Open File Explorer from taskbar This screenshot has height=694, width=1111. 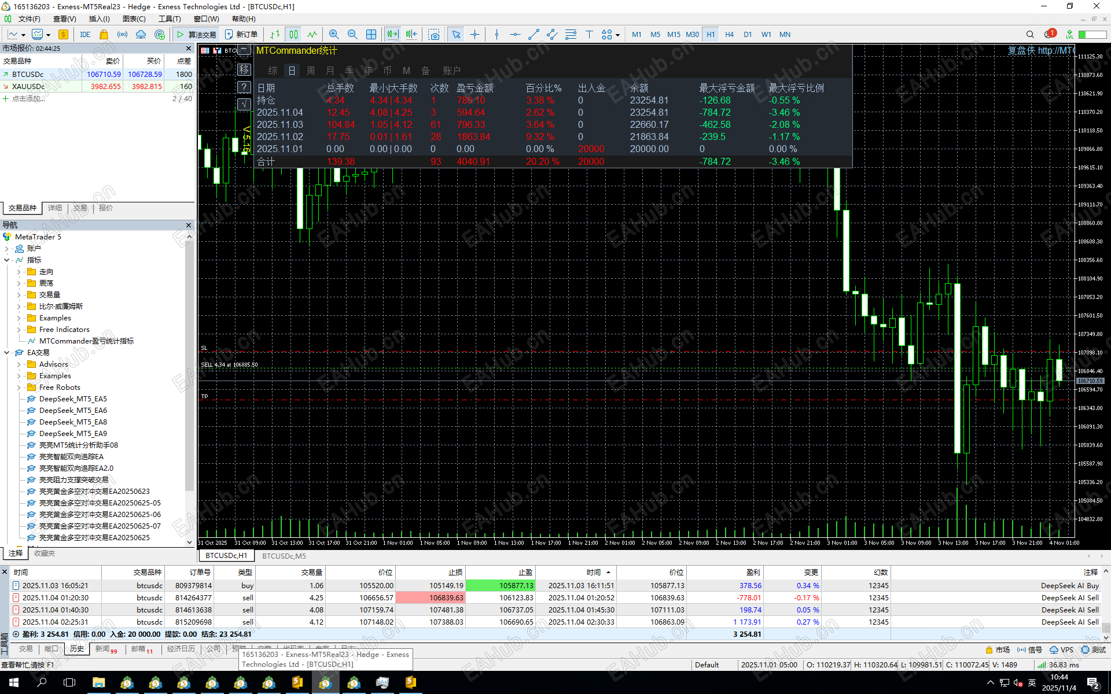coord(98,682)
